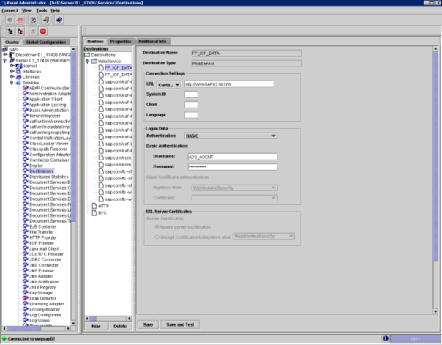Click the running man start service icon
The image size is (442, 345).
click(x=33, y=31)
